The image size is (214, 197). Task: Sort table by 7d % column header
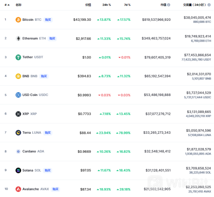coord(127,5)
